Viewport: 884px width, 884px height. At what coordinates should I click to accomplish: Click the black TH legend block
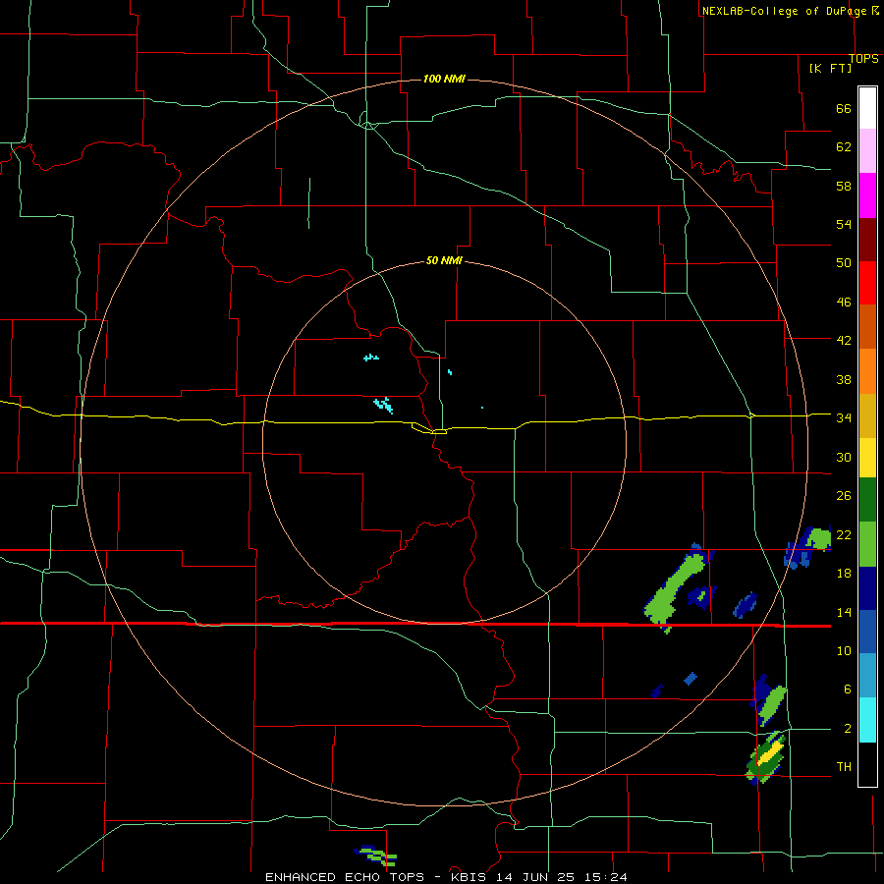coord(867,764)
